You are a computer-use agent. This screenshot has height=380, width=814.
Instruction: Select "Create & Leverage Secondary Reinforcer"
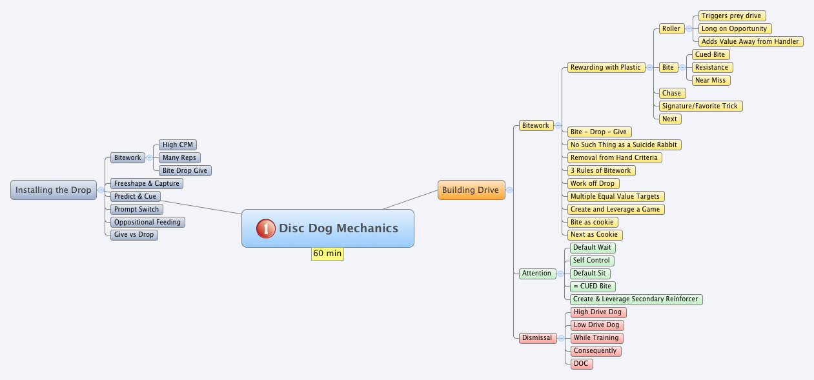click(x=636, y=299)
